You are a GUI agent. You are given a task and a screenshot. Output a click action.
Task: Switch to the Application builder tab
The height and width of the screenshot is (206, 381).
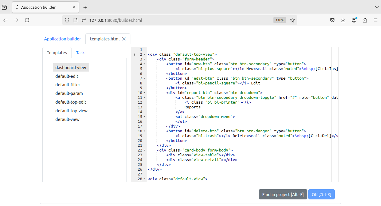pos(62,39)
